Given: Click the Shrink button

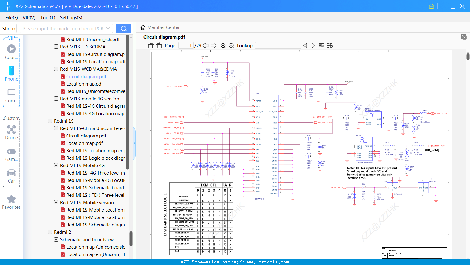Looking at the screenshot, I should [9, 28].
